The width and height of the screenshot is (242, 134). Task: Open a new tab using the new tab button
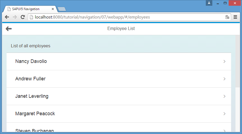point(62,9)
